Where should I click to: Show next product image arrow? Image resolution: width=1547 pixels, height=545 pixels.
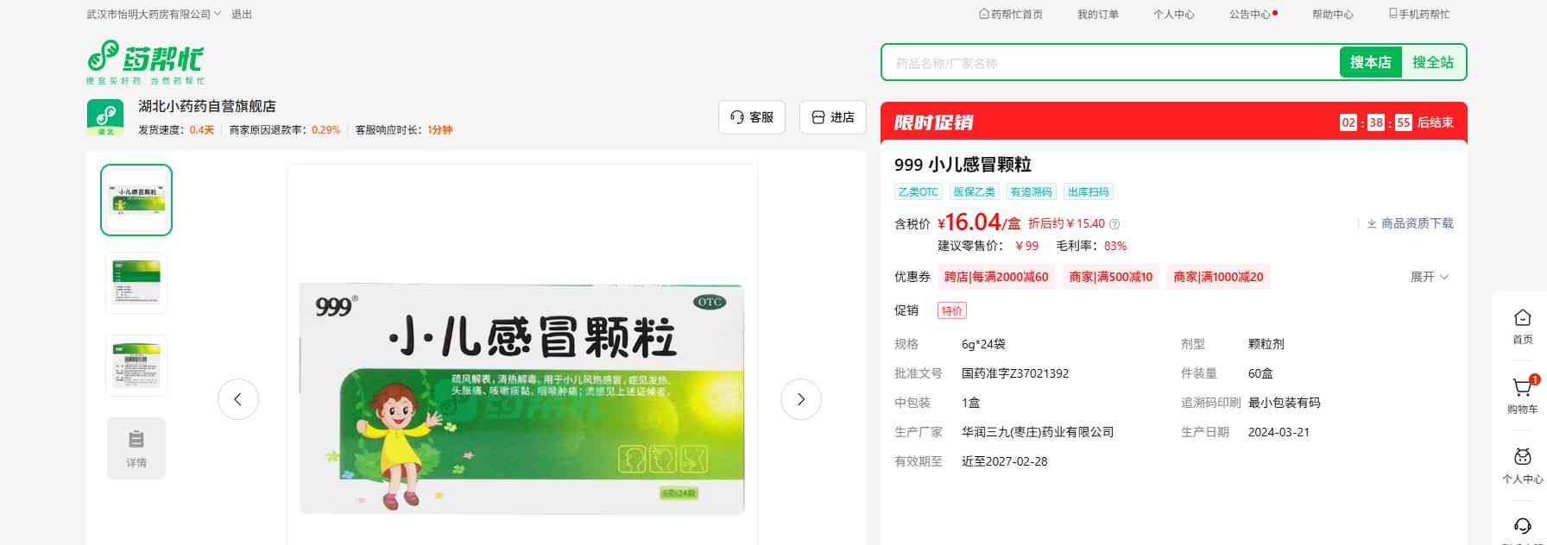(800, 399)
